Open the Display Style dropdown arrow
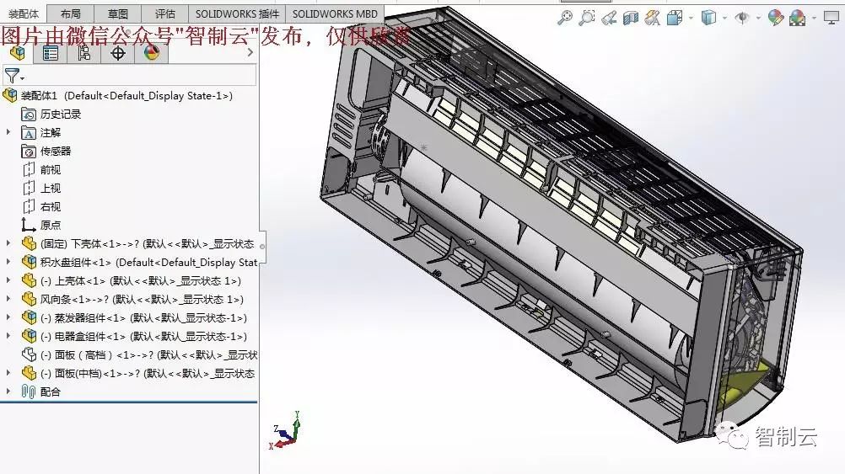 point(724,19)
